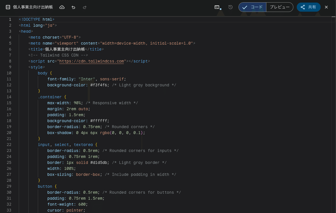This screenshot has height=213, width=336.
Task: Click the box-shadow rgba value
Action: coord(121,133)
